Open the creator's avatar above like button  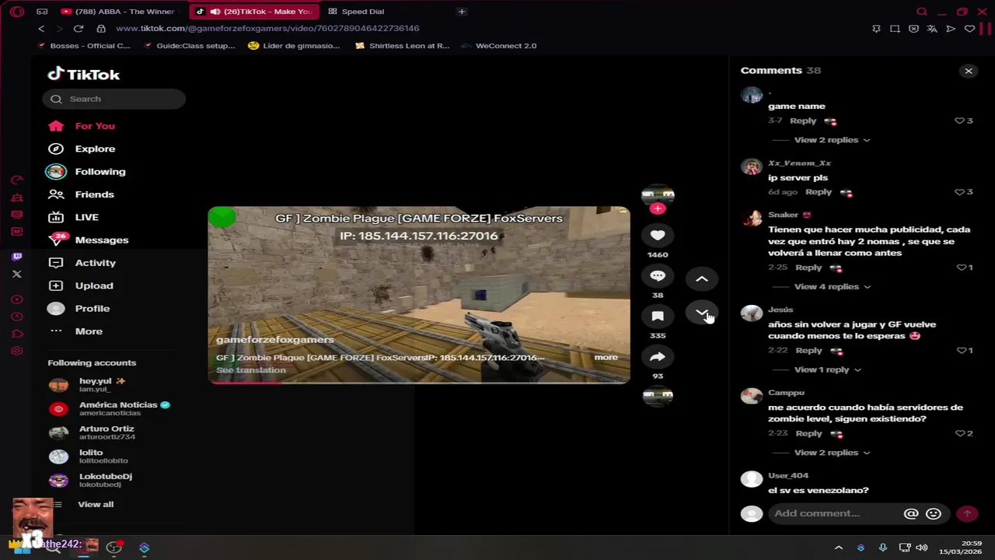[x=658, y=194]
